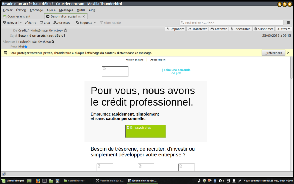Archive this email with Archiver

218,29
